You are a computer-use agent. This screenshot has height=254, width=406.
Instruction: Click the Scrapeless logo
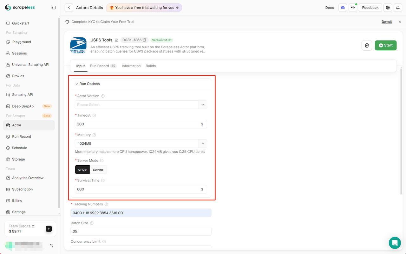coord(20,8)
